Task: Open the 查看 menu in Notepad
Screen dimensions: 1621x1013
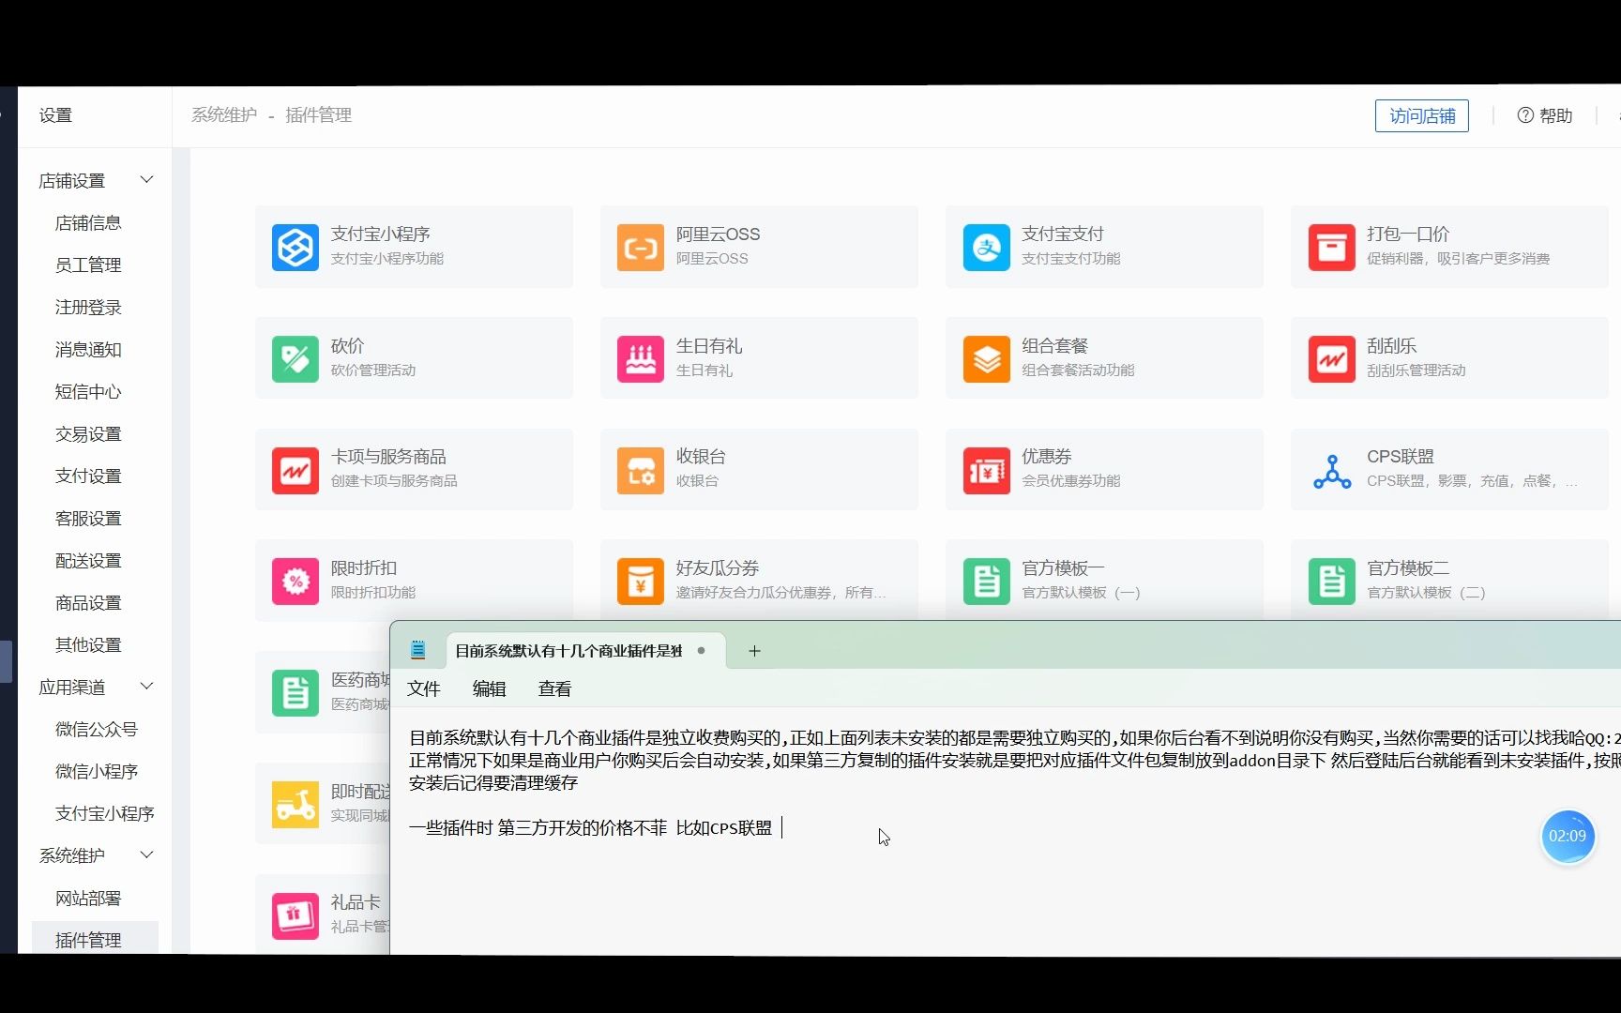Action: pyautogui.click(x=555, y=689)
